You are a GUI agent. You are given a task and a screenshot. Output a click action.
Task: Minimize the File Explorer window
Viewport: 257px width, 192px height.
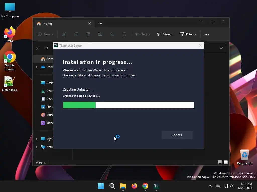tap(201, 21)
